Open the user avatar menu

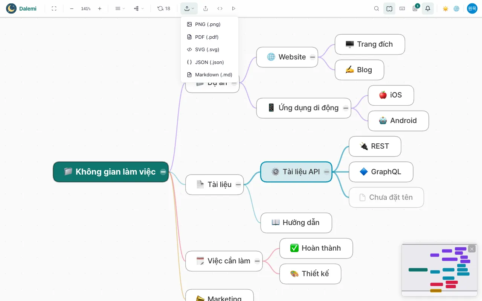coord(472,8)
